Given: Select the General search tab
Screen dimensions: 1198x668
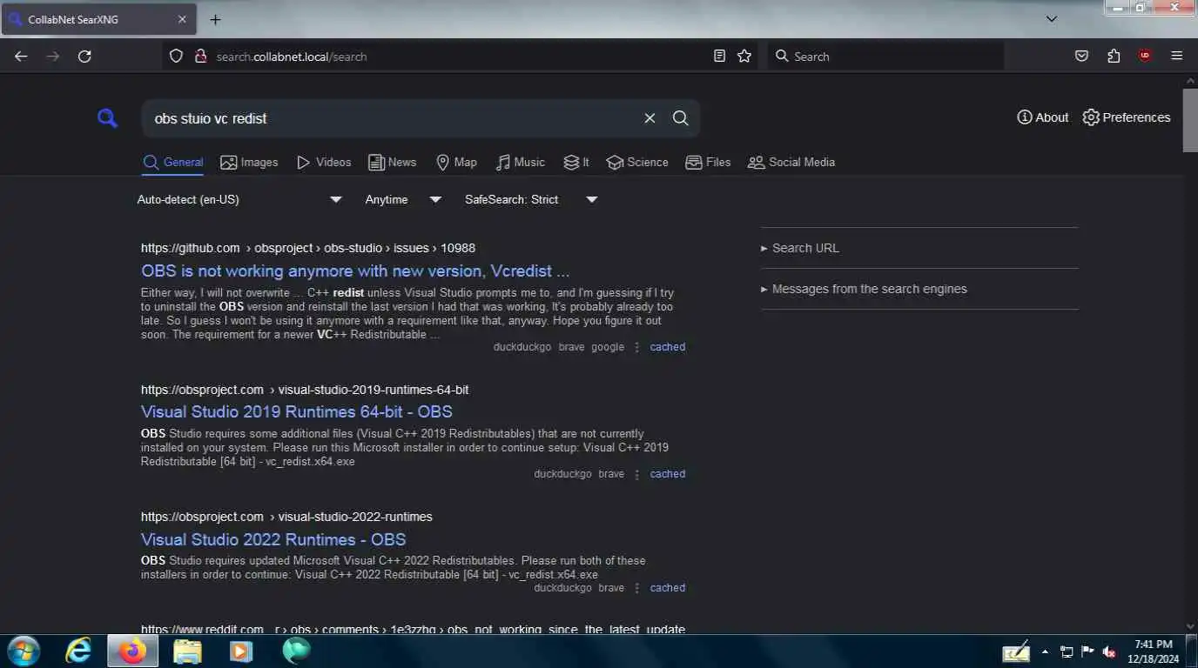Looking at the screenshot, I should point(173,163).
